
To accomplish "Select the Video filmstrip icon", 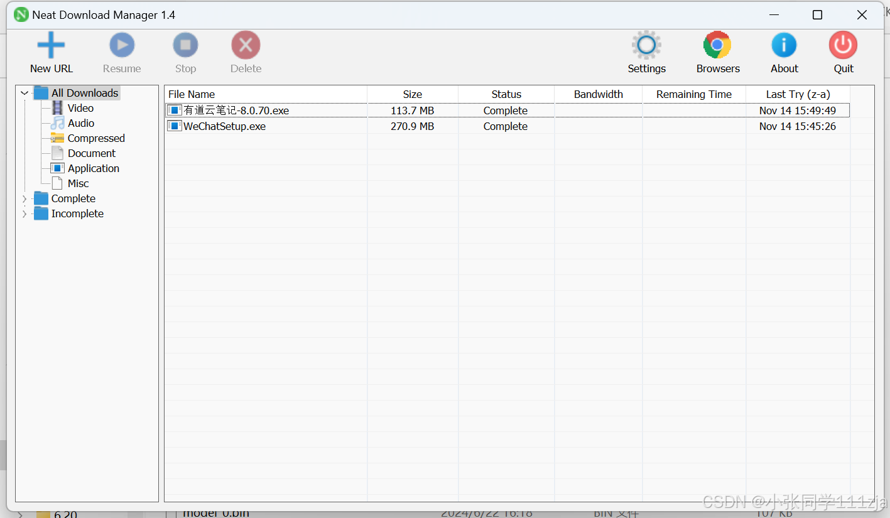I will [57, 108].
